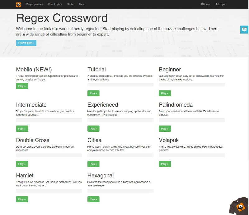
Task: Play the Beginner crosswords
Action: 164,93
